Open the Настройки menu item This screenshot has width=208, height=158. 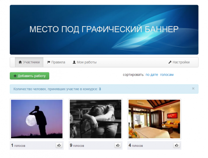(x=179, y=62)
